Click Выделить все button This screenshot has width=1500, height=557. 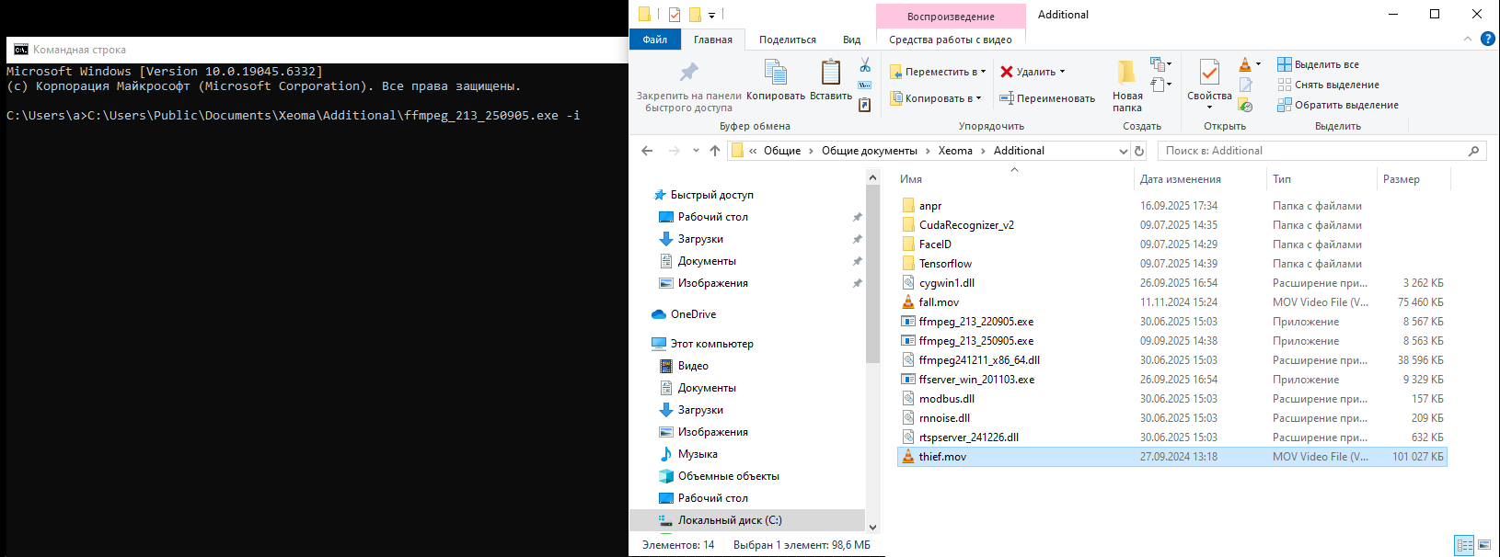click(1318, 64)
